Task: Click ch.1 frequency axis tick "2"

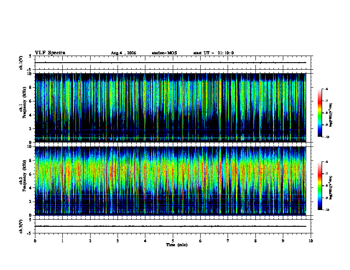Action: pyautogui.click(x=30, y=129)
